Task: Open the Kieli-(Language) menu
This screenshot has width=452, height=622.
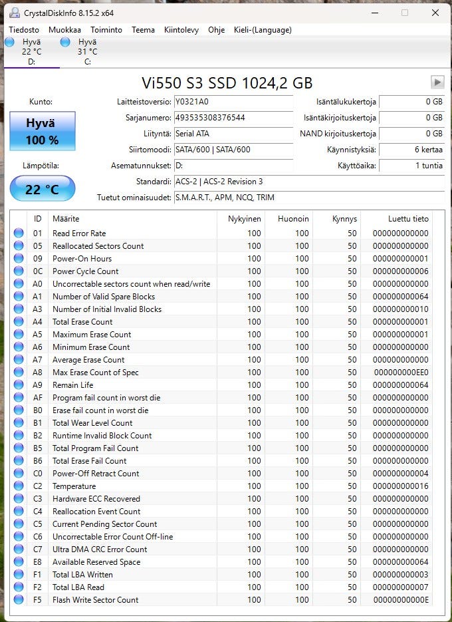Action: (263, 30)
